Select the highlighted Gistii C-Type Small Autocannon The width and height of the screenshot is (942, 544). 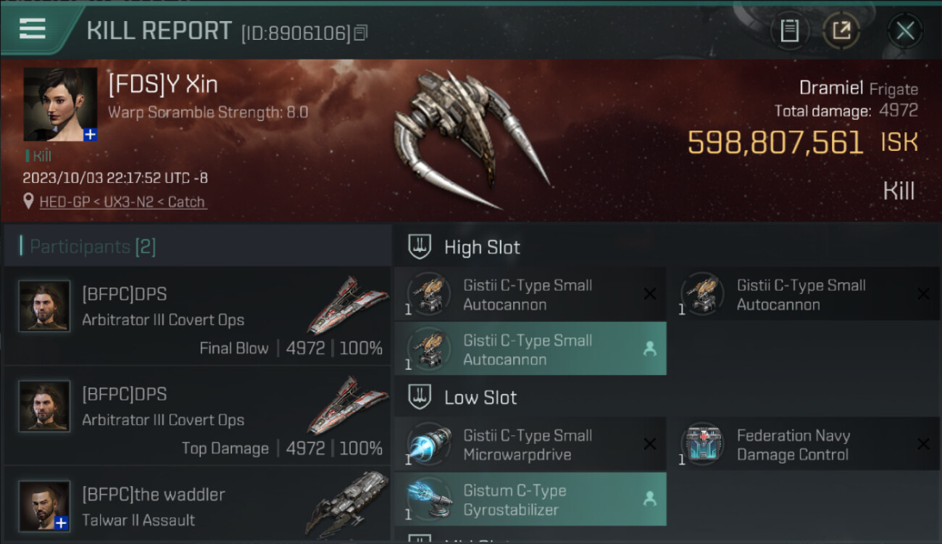click(x=530, y=349)
